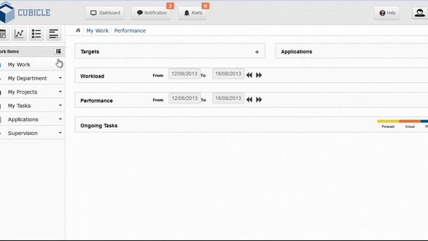This screenshot has height=241, width=428.
Task: Select My Projects in sidebar
Action: pyautogui.click(x=22, y=92)
